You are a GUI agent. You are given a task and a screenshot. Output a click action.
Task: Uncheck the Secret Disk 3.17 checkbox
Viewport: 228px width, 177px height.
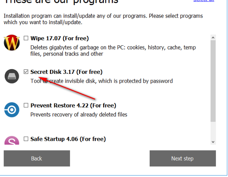tap(26, 72)
